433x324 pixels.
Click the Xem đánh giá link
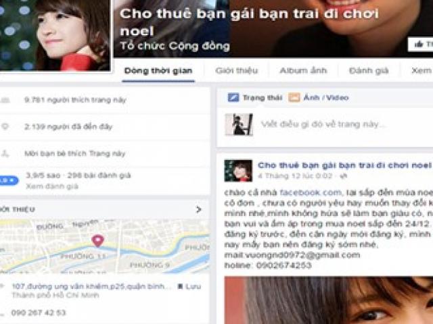52,186
